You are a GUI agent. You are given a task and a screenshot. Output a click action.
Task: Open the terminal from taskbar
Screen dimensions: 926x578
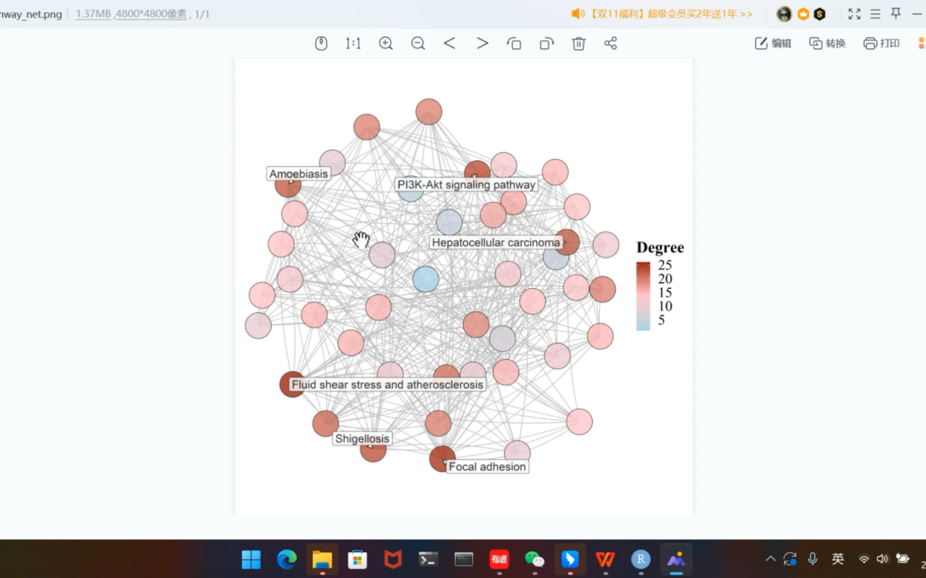click(428, 559)
